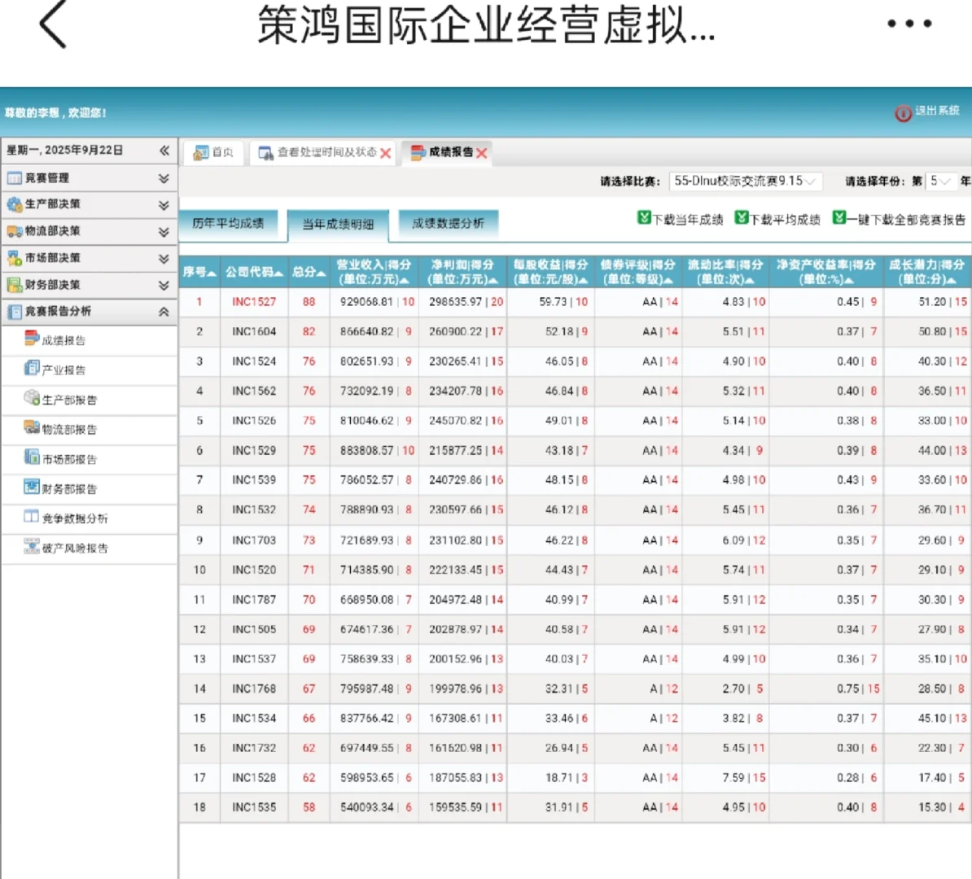Collapse the sidebar with the double-left arrow
Screen dimensions: 972x879
click(164, 150)
